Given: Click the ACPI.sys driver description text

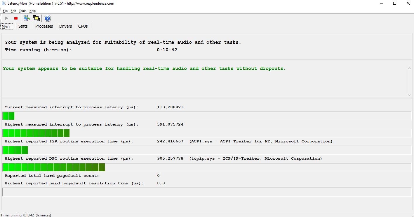Looking at the screenshot, I should click(x=261, y=141).
